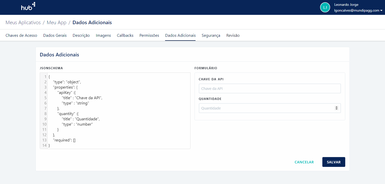This screenshot has width=385, height=184.
Task: Open Leonardo Jorge account name
Action: coord(346,5)
